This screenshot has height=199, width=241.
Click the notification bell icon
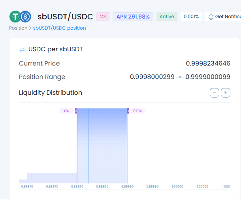coord(211,17)
